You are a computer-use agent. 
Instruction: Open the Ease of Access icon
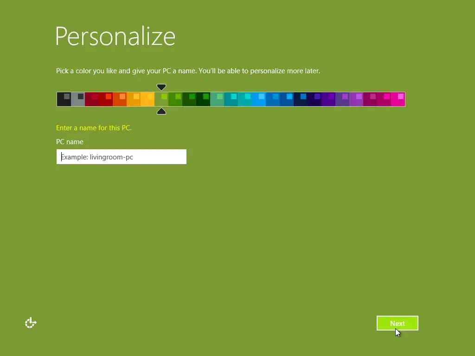(x=31, y=323)
